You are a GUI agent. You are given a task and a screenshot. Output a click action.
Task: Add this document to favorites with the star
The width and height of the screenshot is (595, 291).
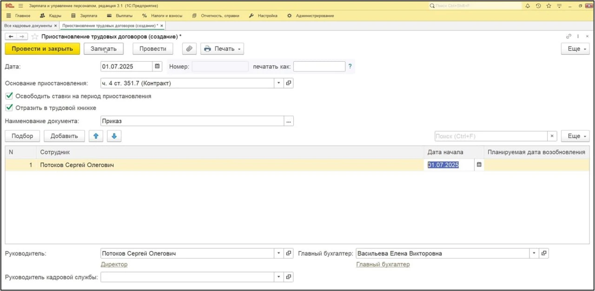(x=35, y=36)
